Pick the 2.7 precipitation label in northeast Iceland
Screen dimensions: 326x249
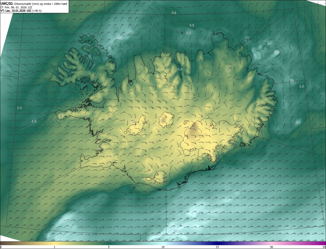[x=228, y=71]
